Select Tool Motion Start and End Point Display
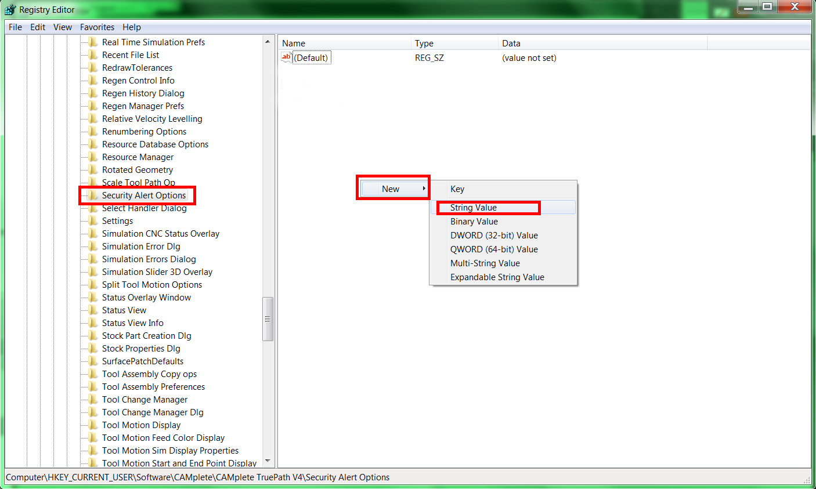The height and width of the screenshot is (489, 816). (x=179, y=463)
